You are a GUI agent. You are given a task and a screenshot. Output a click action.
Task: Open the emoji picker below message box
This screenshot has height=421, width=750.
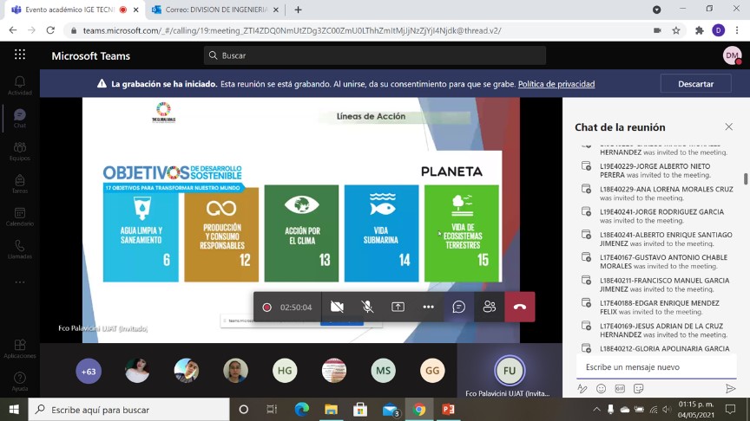(x=601, y=389)
